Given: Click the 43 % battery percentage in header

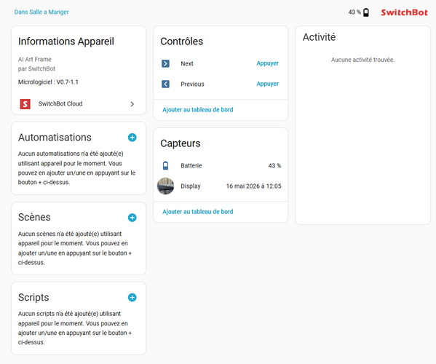Looking at the screenshot, I should (x=354, y=12).
